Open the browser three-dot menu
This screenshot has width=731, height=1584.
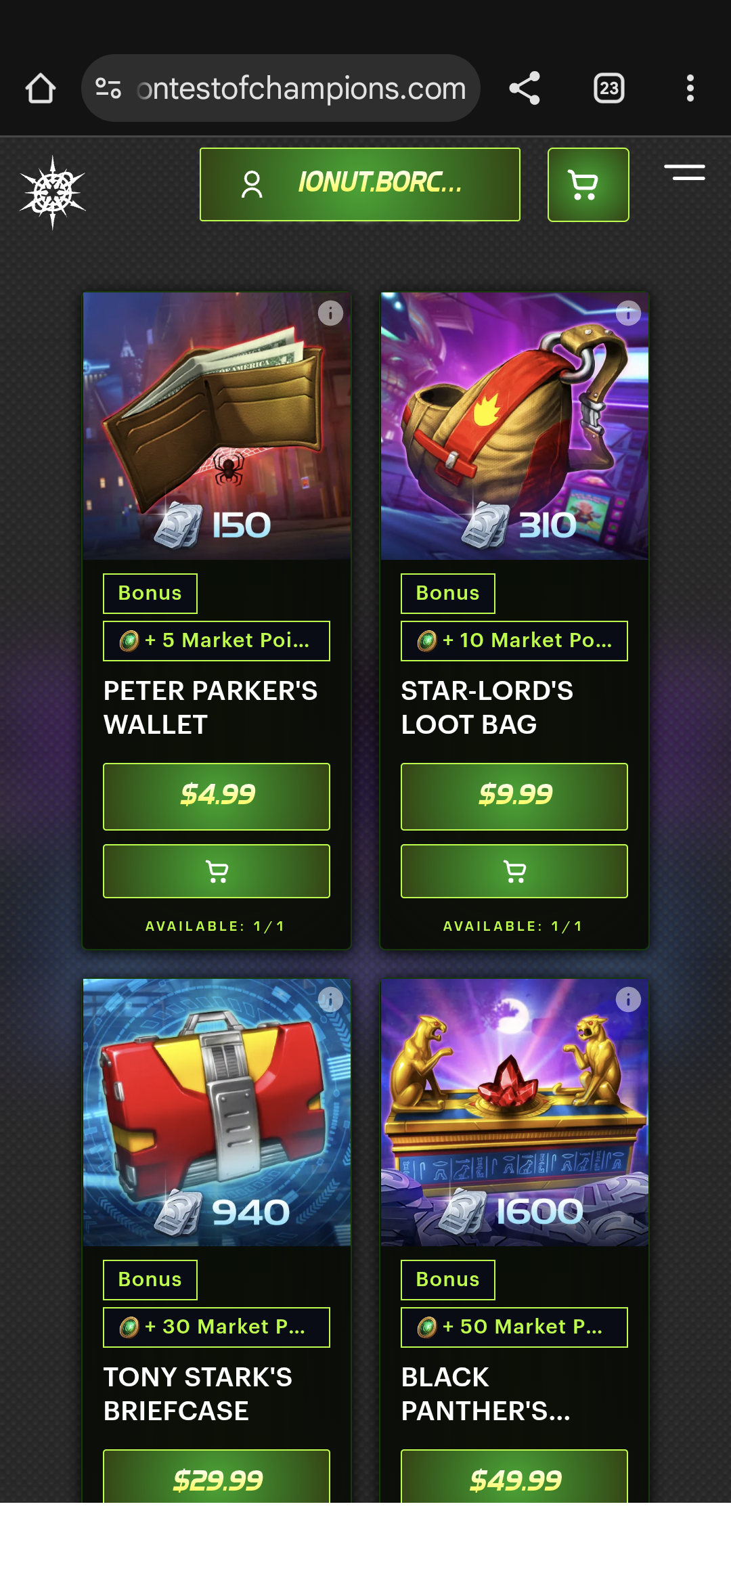[x=690, y=89]
